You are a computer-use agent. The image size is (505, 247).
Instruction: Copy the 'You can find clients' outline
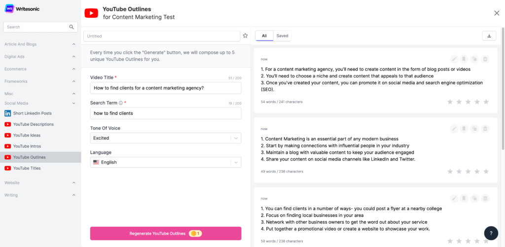point(474,198)
